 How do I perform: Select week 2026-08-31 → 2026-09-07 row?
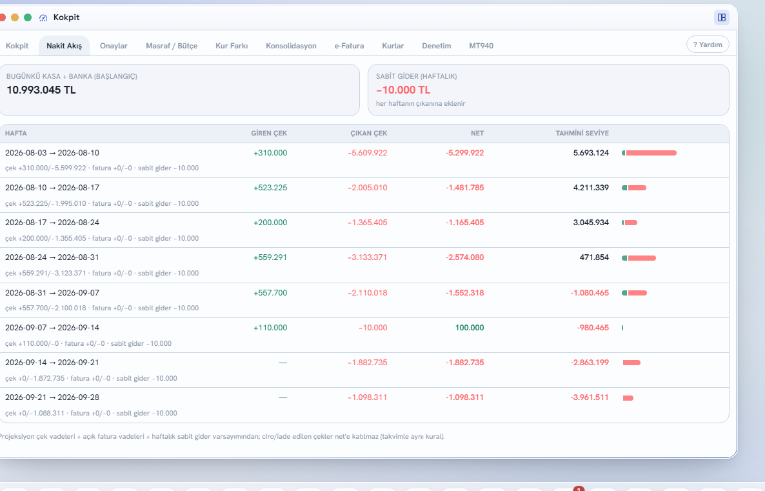(364, 300)
